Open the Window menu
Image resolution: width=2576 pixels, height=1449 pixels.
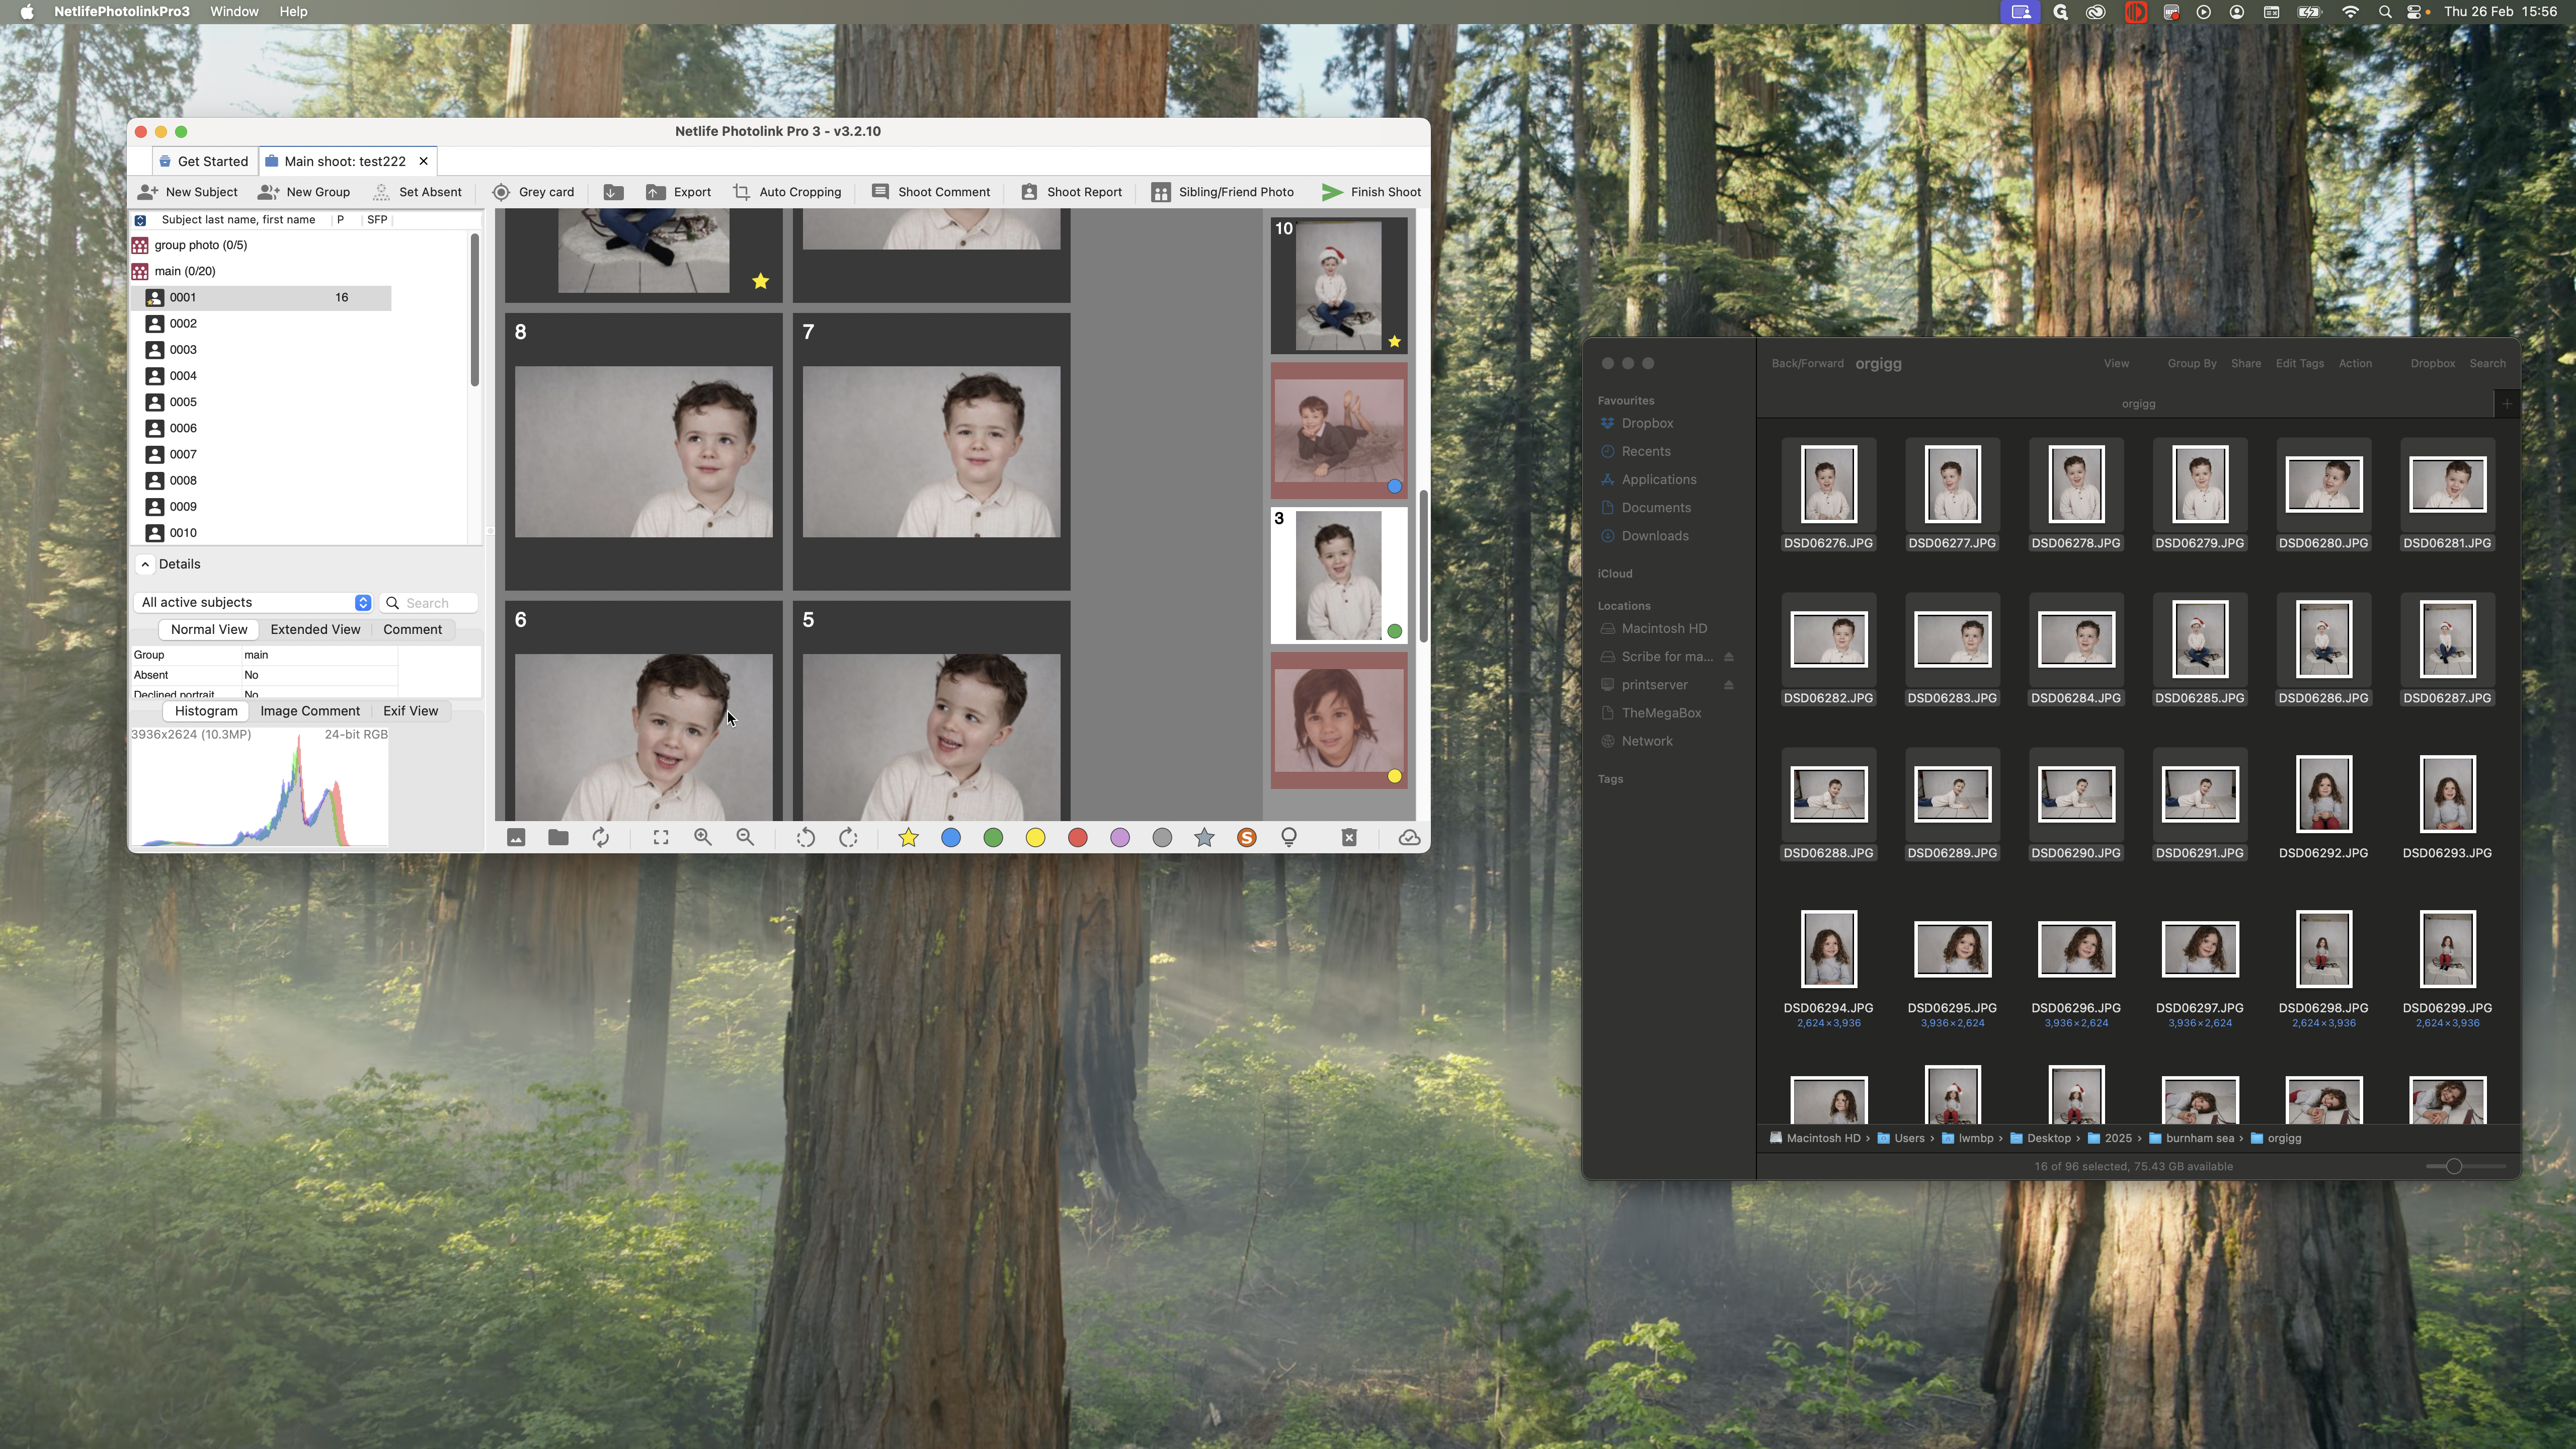pos(234,12)
